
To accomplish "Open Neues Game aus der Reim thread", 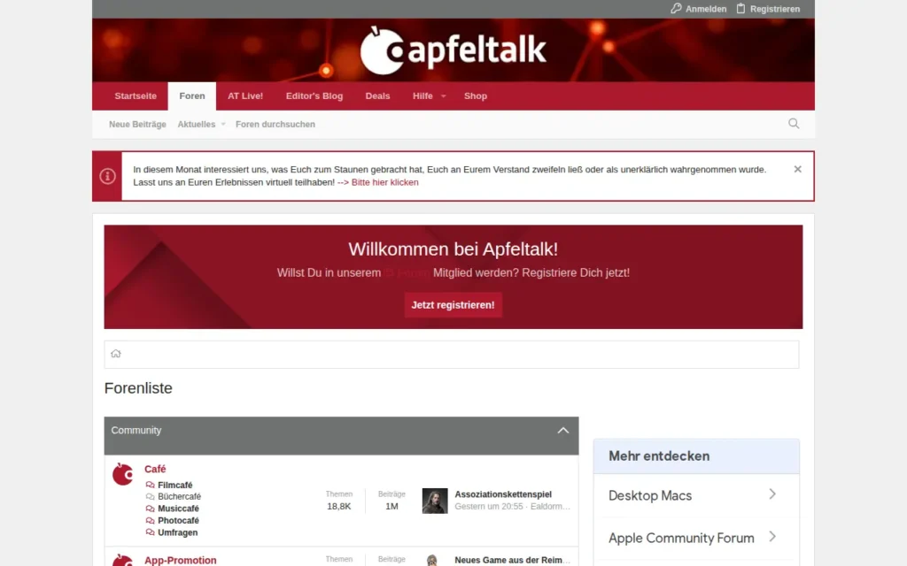I will tap(512, 560).
